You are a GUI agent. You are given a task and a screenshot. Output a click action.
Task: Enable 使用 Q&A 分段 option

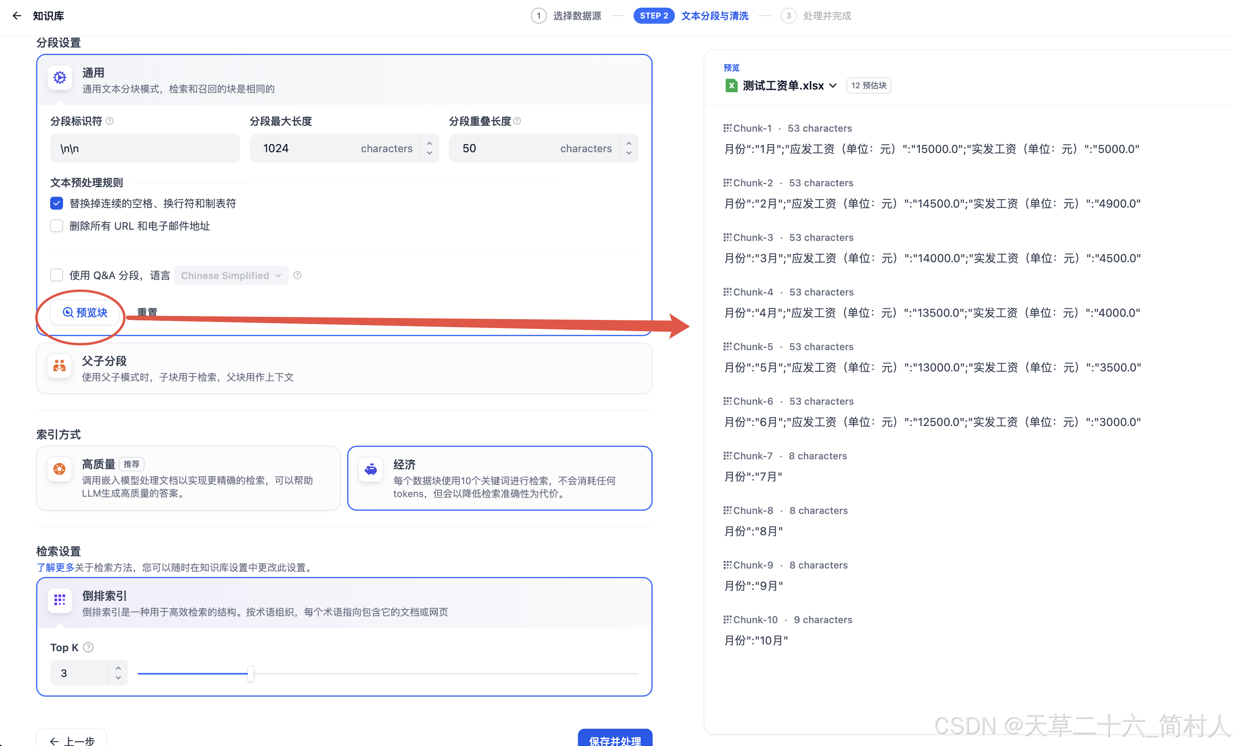point(57,275)
